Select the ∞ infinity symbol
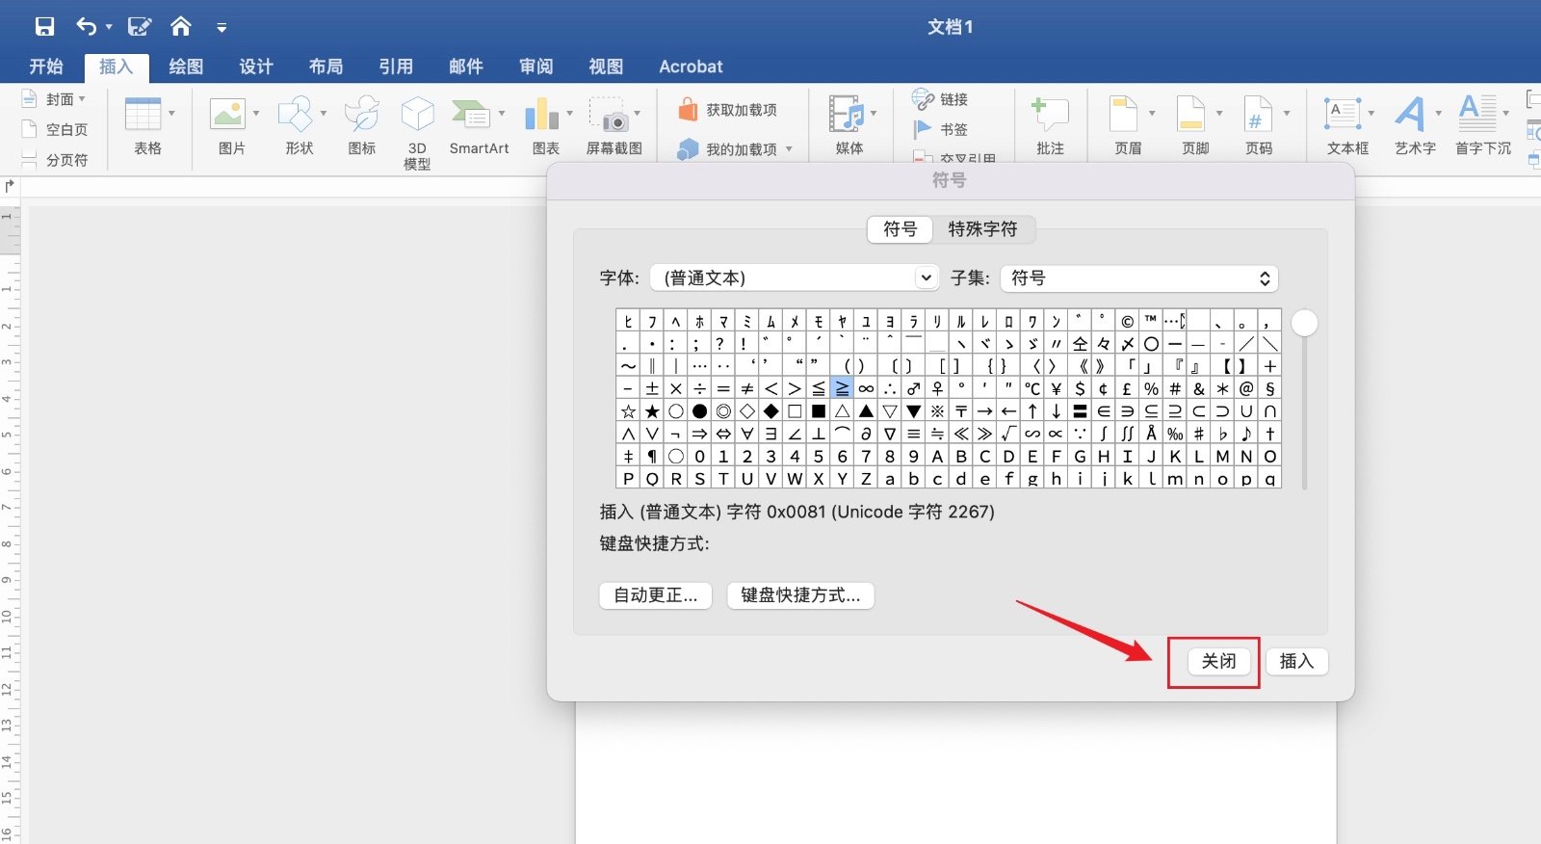 click(x=866, y=388)
